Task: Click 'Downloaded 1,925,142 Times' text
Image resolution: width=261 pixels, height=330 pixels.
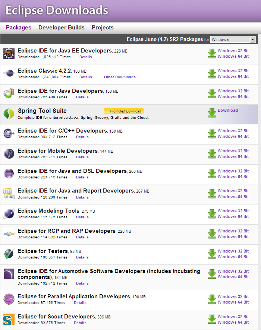Action: pyautogui.click(x=44, y=57)
